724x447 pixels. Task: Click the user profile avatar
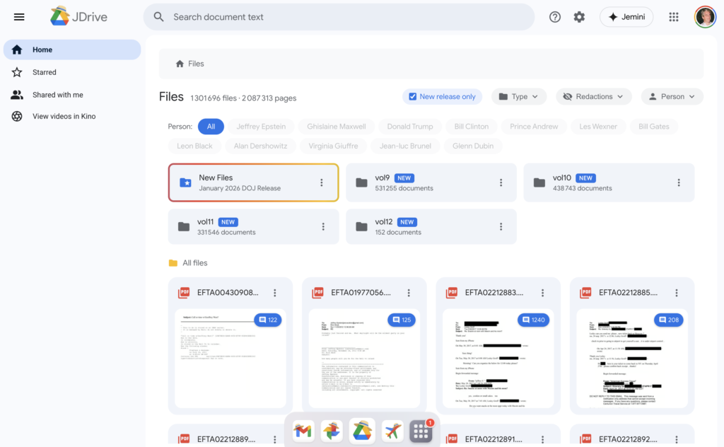coord(705,17)
